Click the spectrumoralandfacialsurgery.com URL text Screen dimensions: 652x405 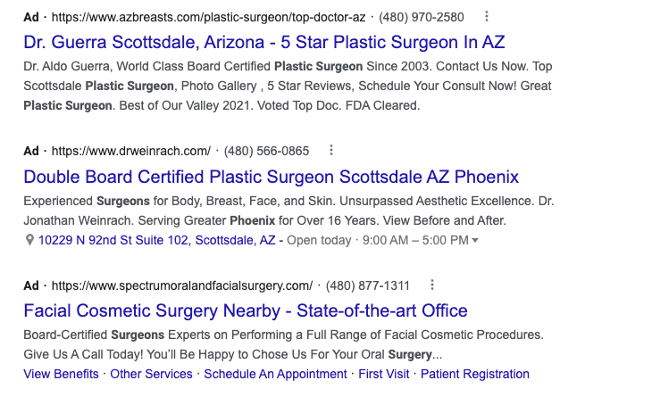tap(181, 285)
